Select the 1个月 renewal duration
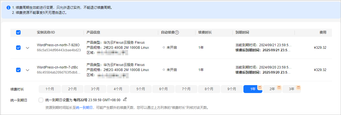The height and width of the screenshot is (115, 341). 50,89
